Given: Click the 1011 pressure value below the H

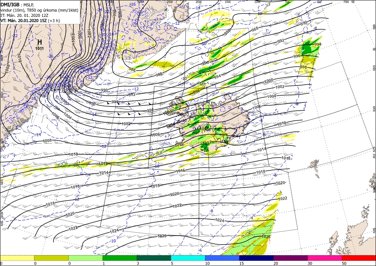Looking at the screenshot, I should tap(39, 48).
